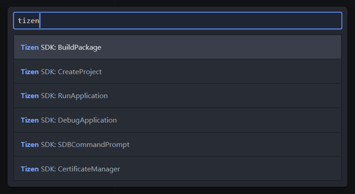Click highlighted Tizen word in BuildPackage row
The height and width of the screenshot is (194, 355).
point(30,47)
